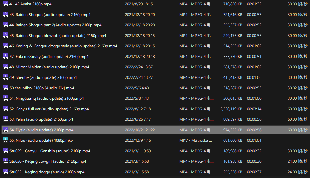This screenshot has height=178, width=310.
Task: Click the duration '00:01:32'
Action: (x=254, y=4)
